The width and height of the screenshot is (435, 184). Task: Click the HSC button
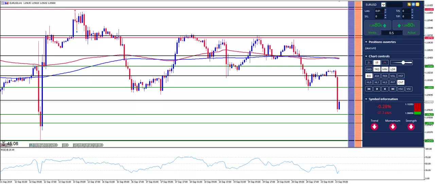[x=401, y=89]
